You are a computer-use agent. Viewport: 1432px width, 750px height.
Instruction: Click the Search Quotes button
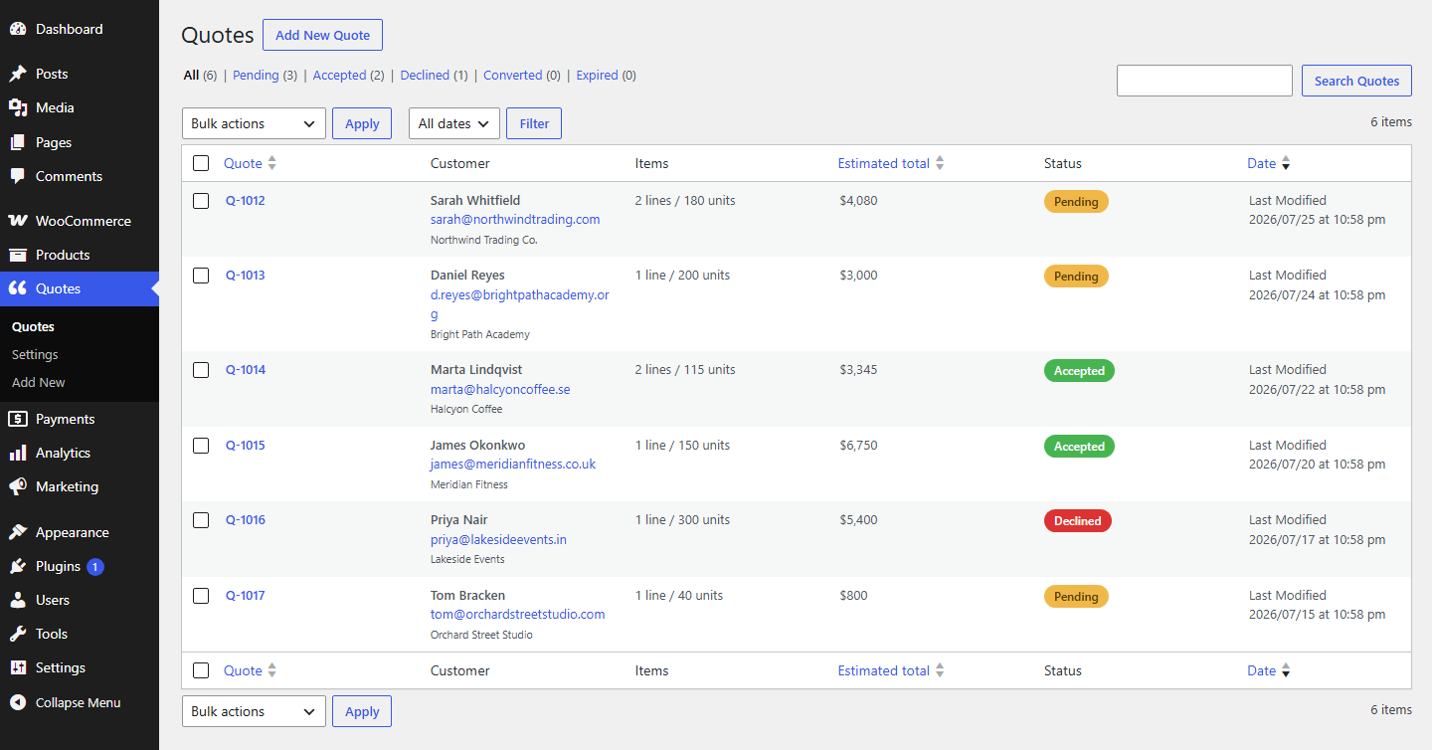click(x=1356, y=81)
